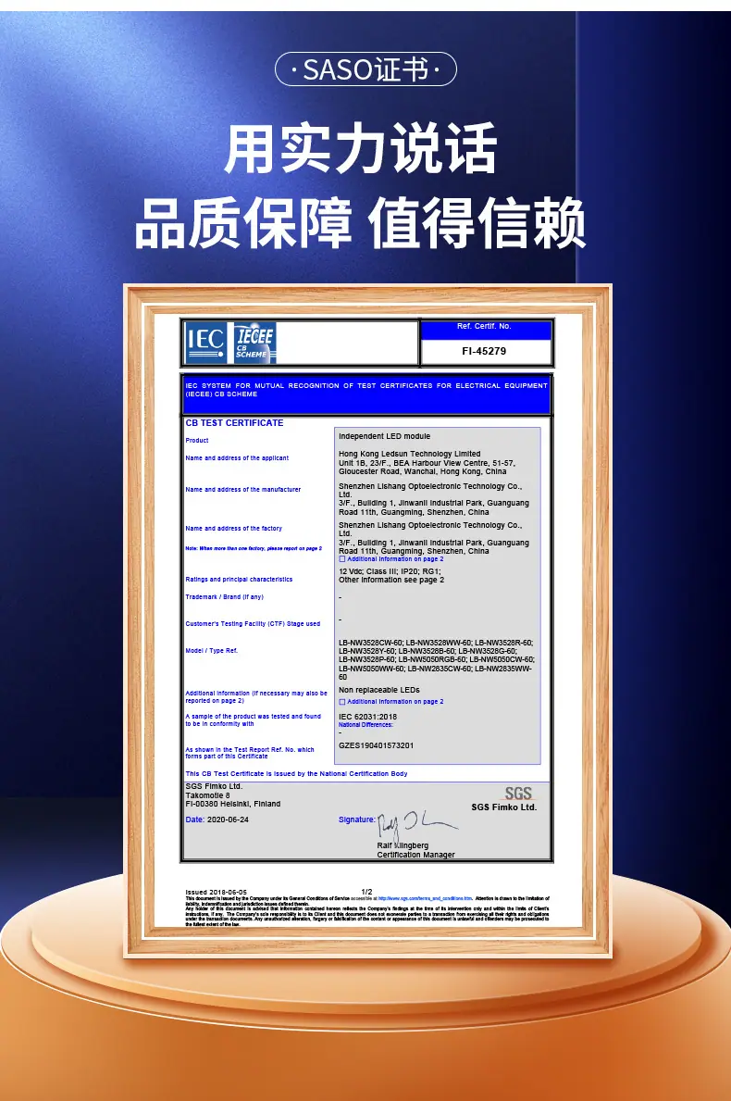Click the IEC logo on the certificate

pyautogui.click(x=205, y=343)
